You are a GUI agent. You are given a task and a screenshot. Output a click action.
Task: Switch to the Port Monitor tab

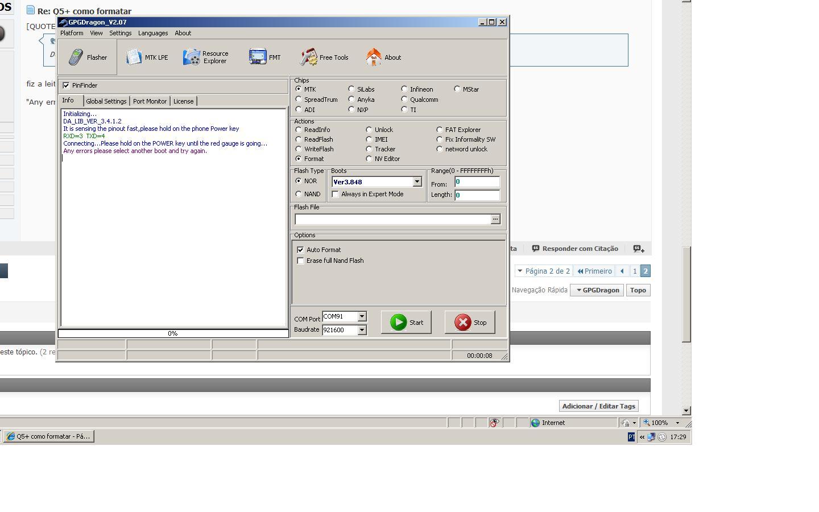pos(150,101)
